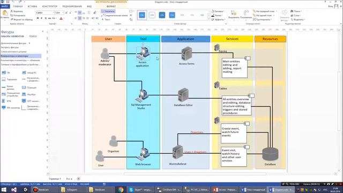Click the Position (Положение) button
Viewport: 343px width, 193px height.
[x=246, y=15]
